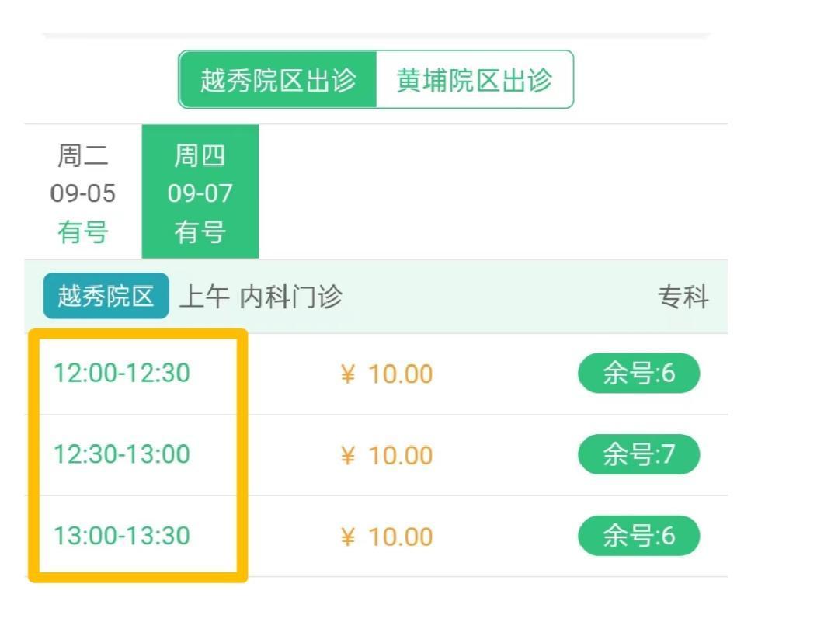Select Thursday 09-07 date
The width and height of the screenshot is (838, 629).
point(200,193)
